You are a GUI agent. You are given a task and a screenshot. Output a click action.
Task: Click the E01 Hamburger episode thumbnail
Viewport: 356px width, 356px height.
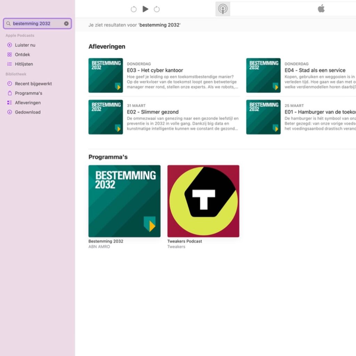pyautogui.click(x=263, y=117)
